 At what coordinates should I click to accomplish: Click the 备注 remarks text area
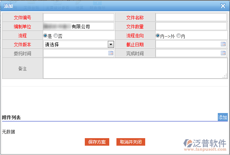pos(135,68)
